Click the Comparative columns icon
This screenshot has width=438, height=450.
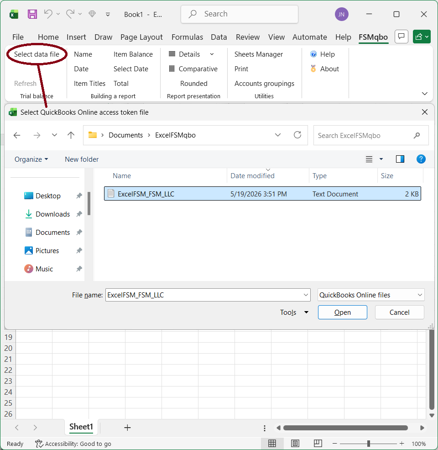(172, 69)
